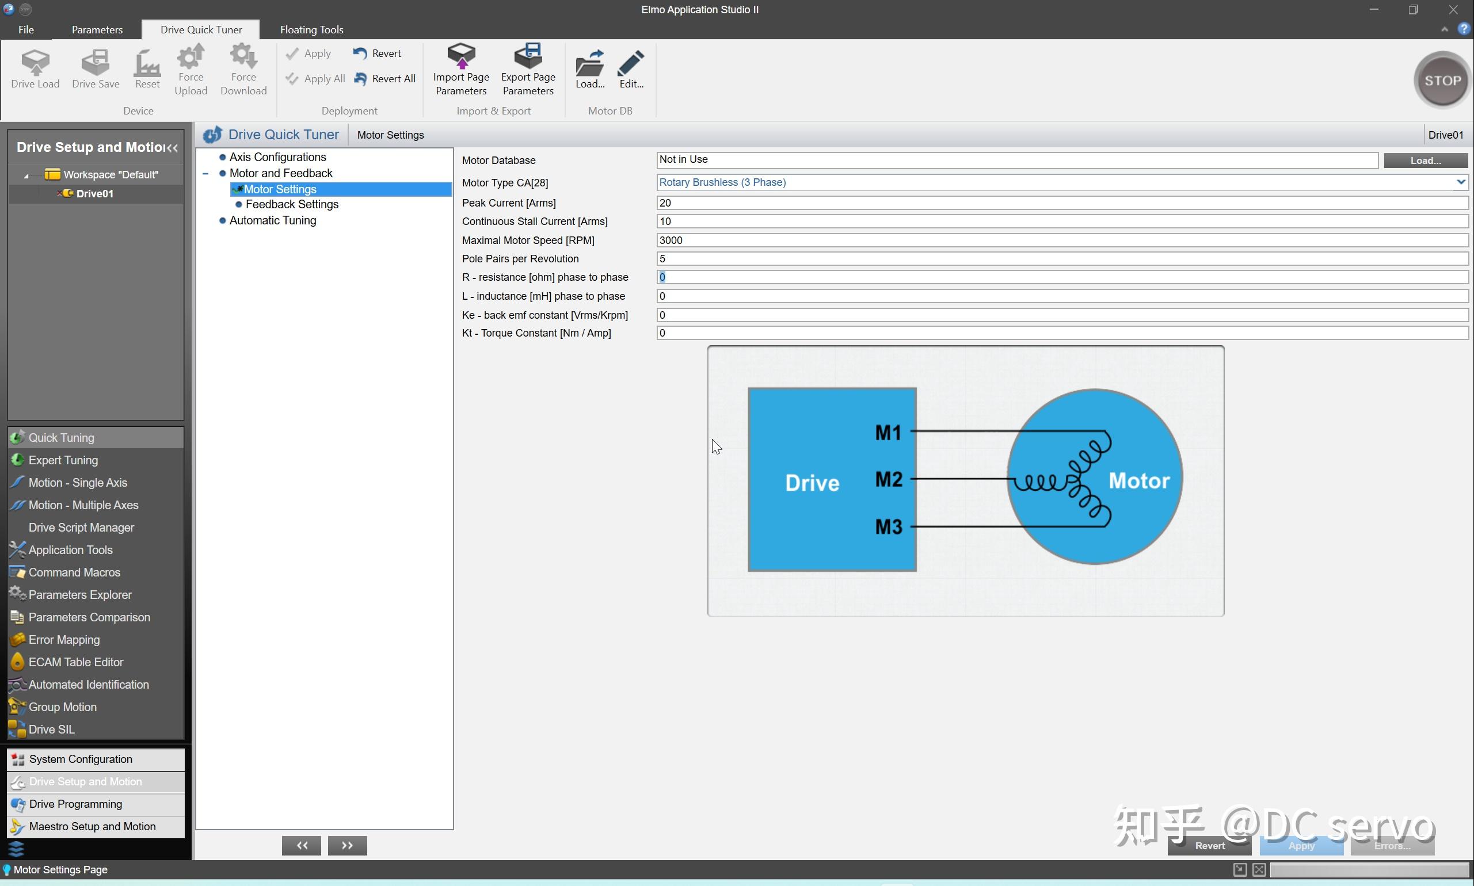Click the Load... button beside Motor Database
1474x886 pixels.
pos(1425,161)
